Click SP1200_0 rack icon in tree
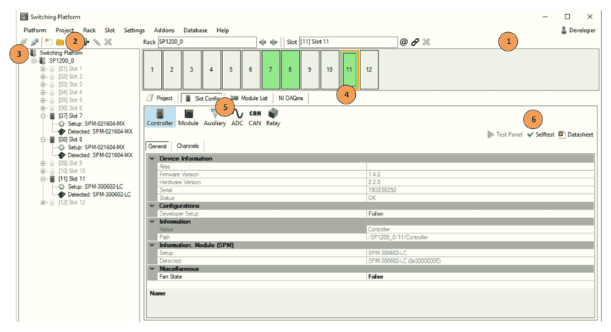 click(43, 60)
